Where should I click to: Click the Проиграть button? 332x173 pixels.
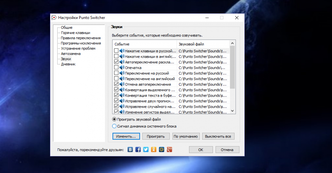pos(156,136)
